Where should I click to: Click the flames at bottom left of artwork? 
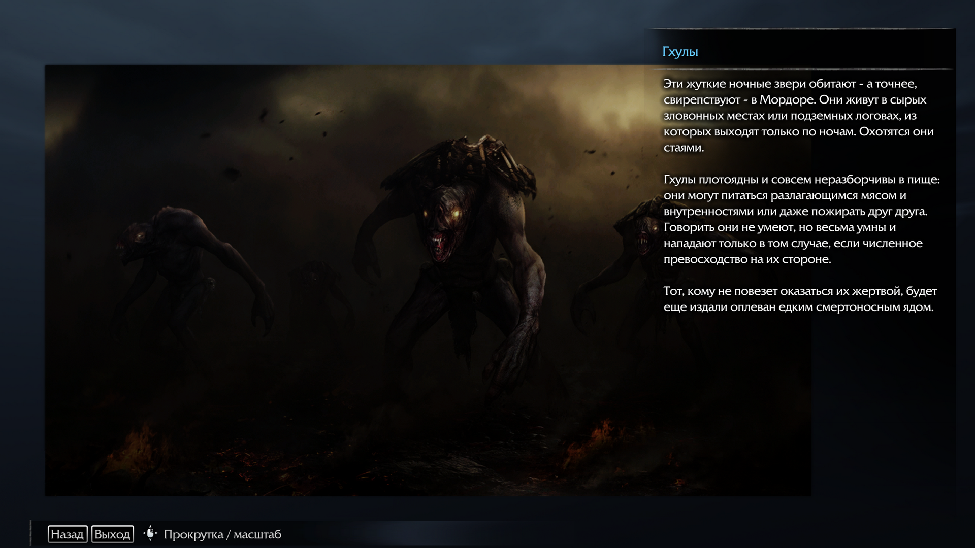point(137,447)
